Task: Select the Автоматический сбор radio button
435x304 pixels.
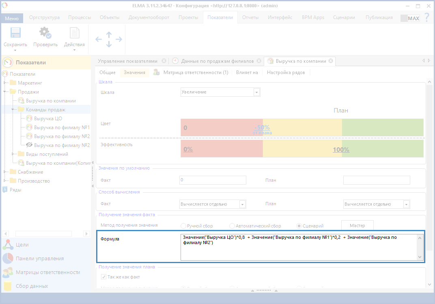Action: pyautogui.click(x=232, y=226)
